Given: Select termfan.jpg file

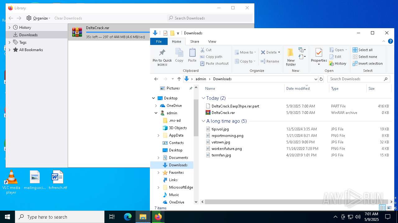Looking at the screenshot, I should click(x=221, y=155).
